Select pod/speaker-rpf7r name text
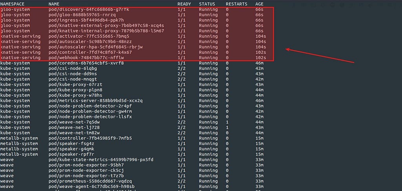The width and height of the screenshot is (402, 191). pos(71,155)
